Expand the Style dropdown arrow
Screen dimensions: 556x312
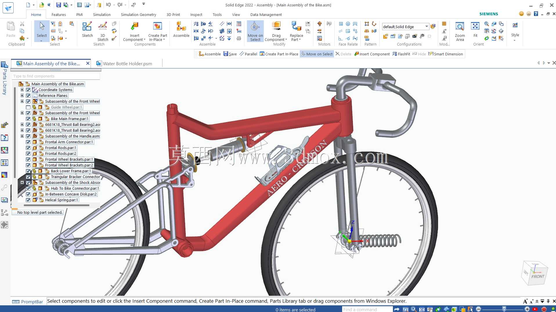515,40
